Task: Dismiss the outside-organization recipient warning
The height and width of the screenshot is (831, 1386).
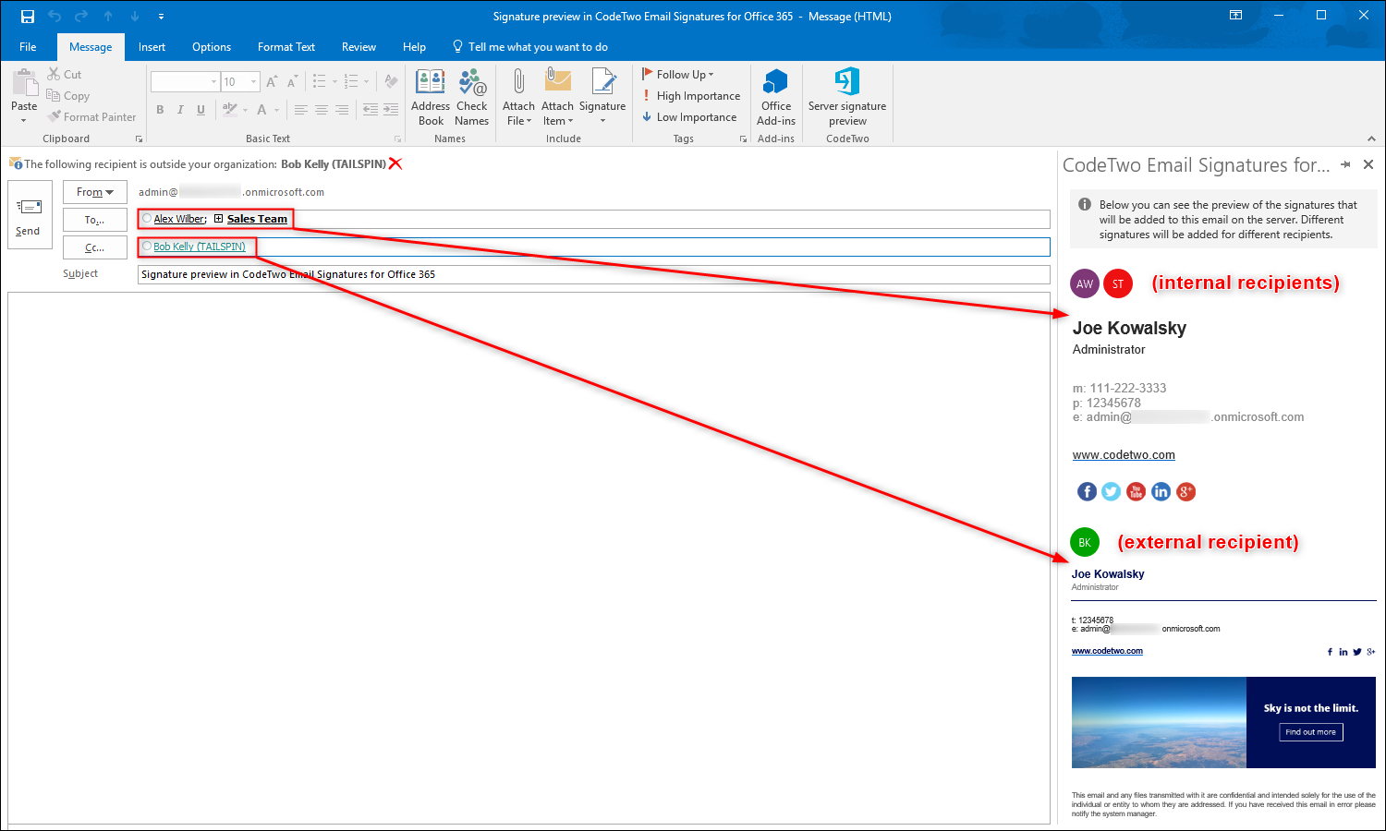Action: point(395,163)
